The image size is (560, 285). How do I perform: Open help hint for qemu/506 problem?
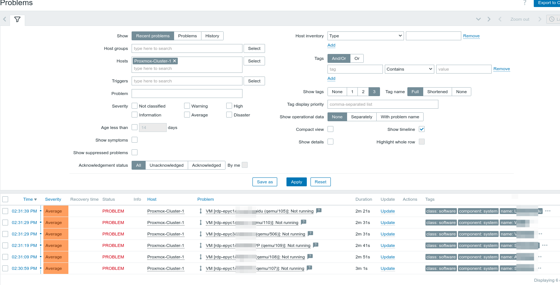tap(310, 234)
